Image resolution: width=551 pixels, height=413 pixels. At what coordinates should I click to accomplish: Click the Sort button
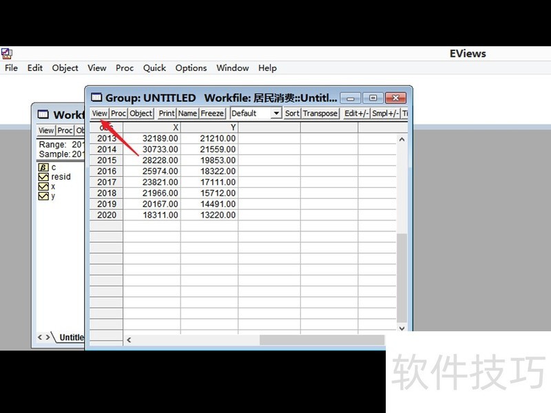coord(292,114)
